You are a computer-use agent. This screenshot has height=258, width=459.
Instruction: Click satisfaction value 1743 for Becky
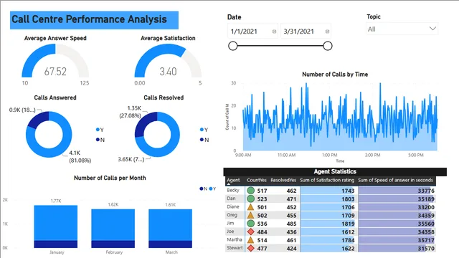tap(348, 191)
